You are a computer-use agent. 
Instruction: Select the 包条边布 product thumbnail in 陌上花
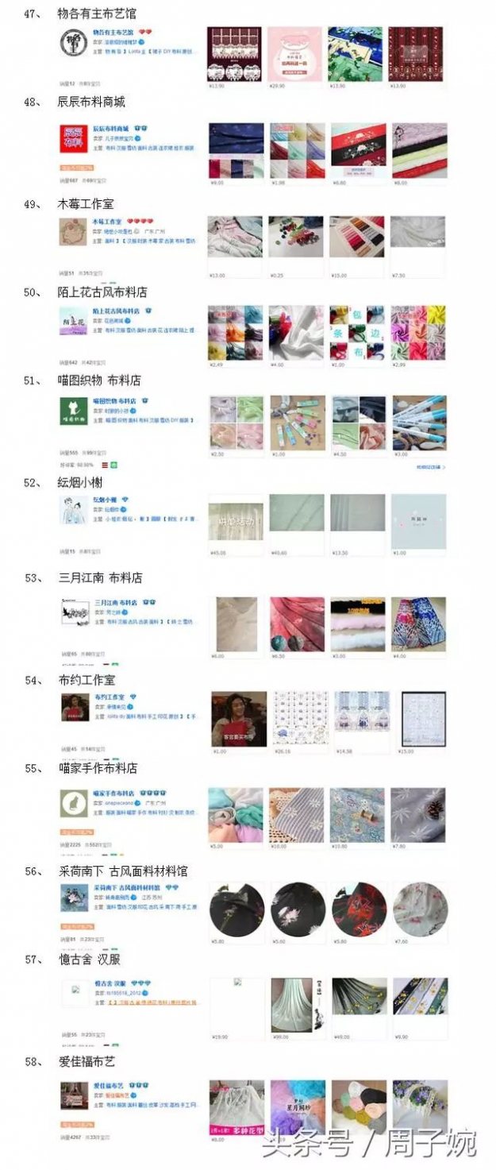[357, 332]
